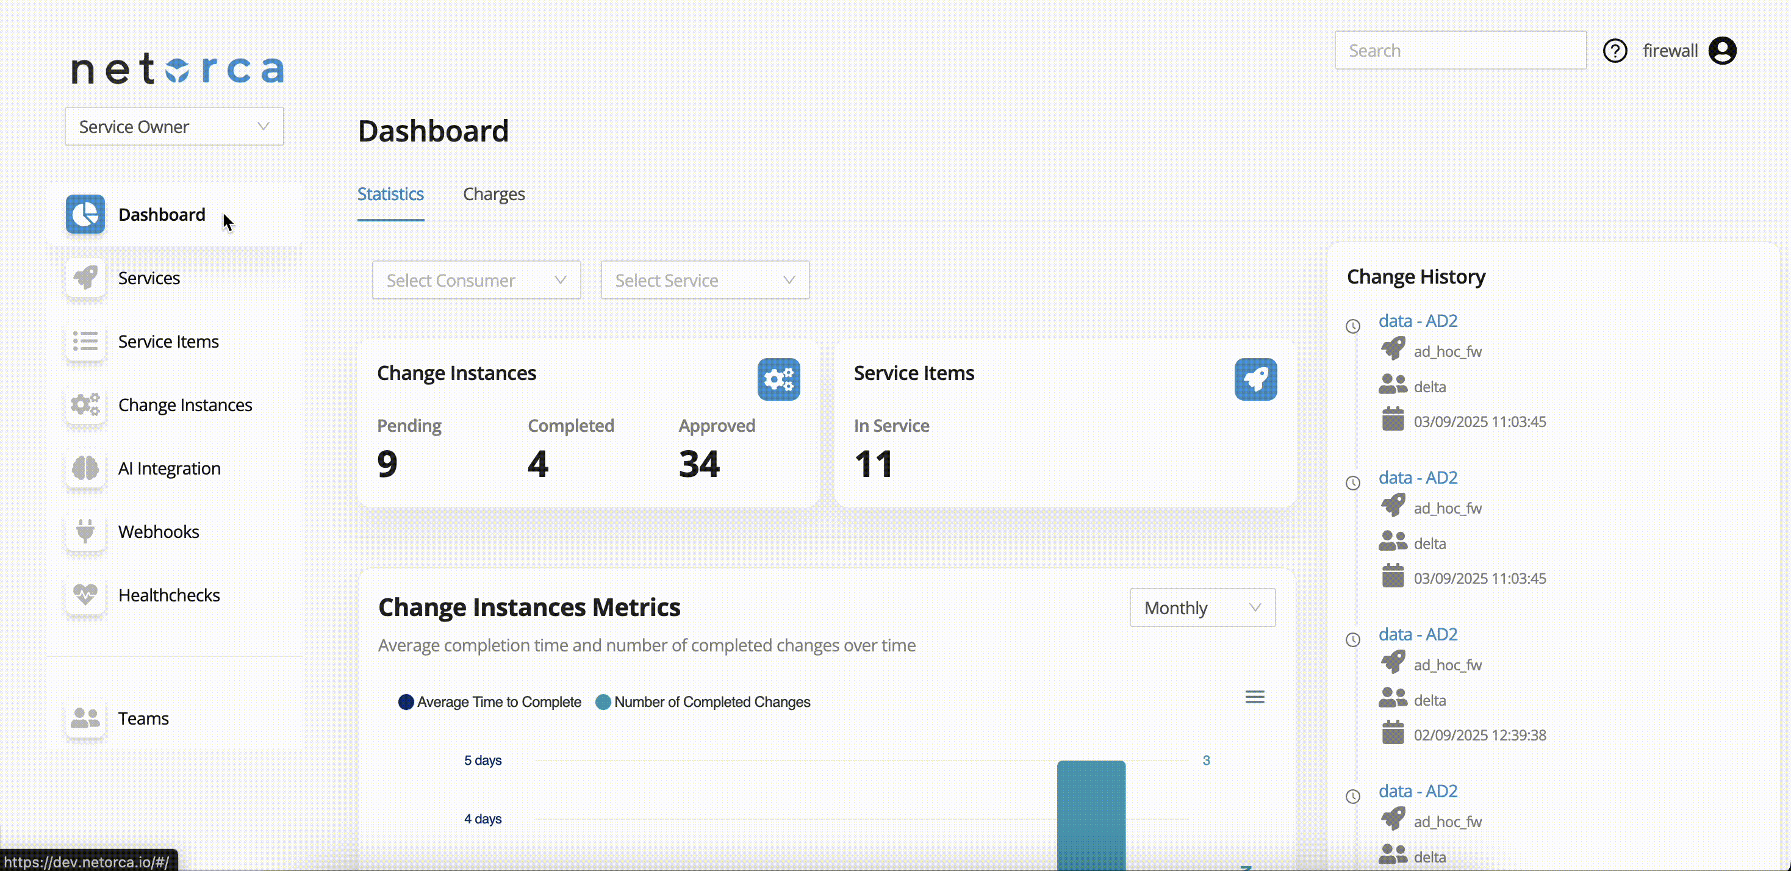Click the chart hamburger menu icon
This screenshot has height=871, width=1791.
tap(1254, 697)
